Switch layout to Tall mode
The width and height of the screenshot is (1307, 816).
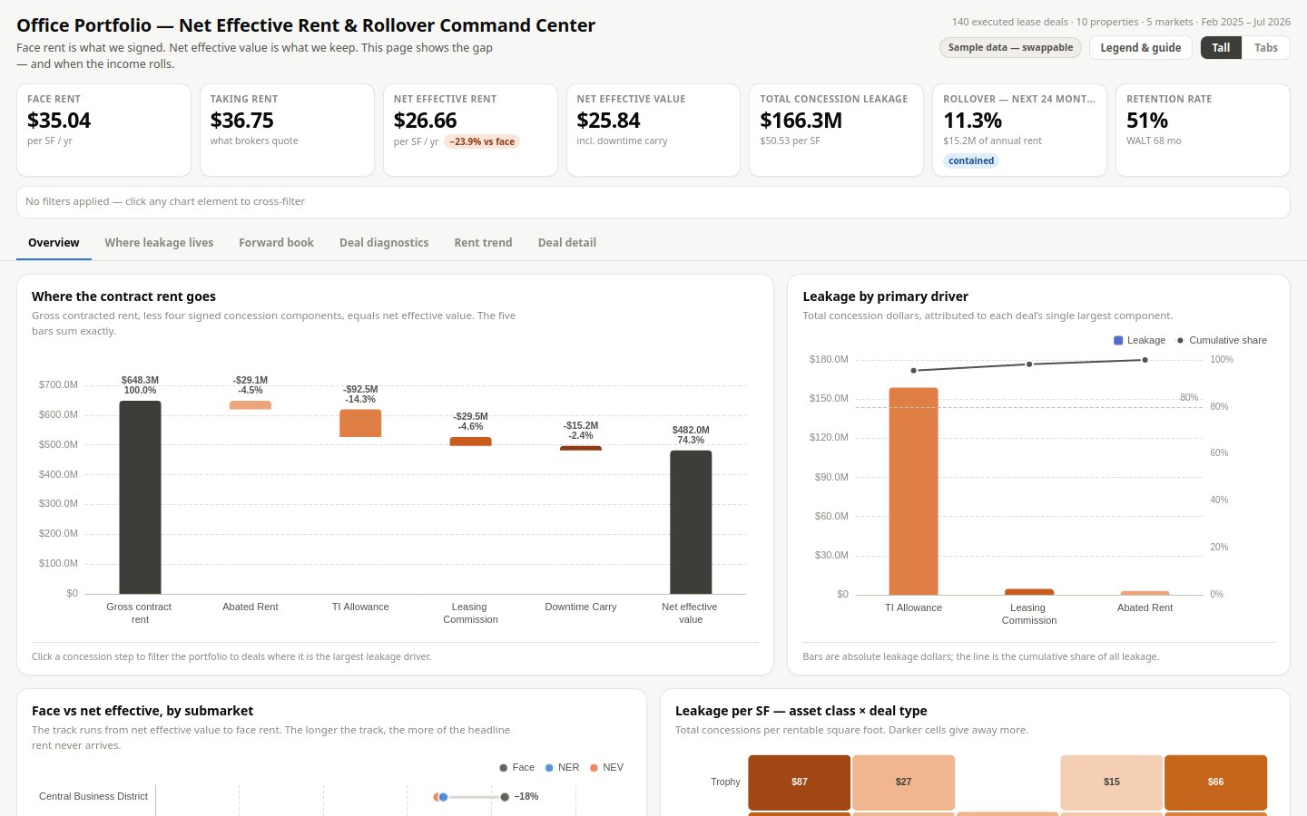tap(1222, 48)
